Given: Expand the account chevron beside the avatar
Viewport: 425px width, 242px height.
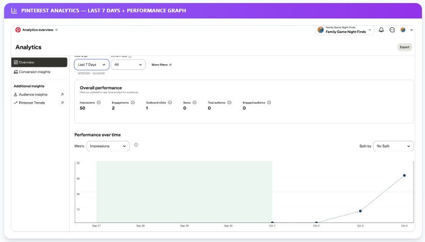Looking at the screenshot, I should [412, 30].
